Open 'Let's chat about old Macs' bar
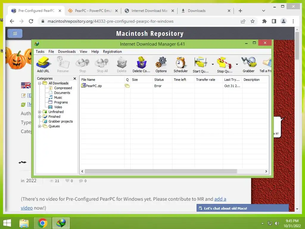This screenshot has width=305, height=229. pyautogui.click(x=242, y=208)
